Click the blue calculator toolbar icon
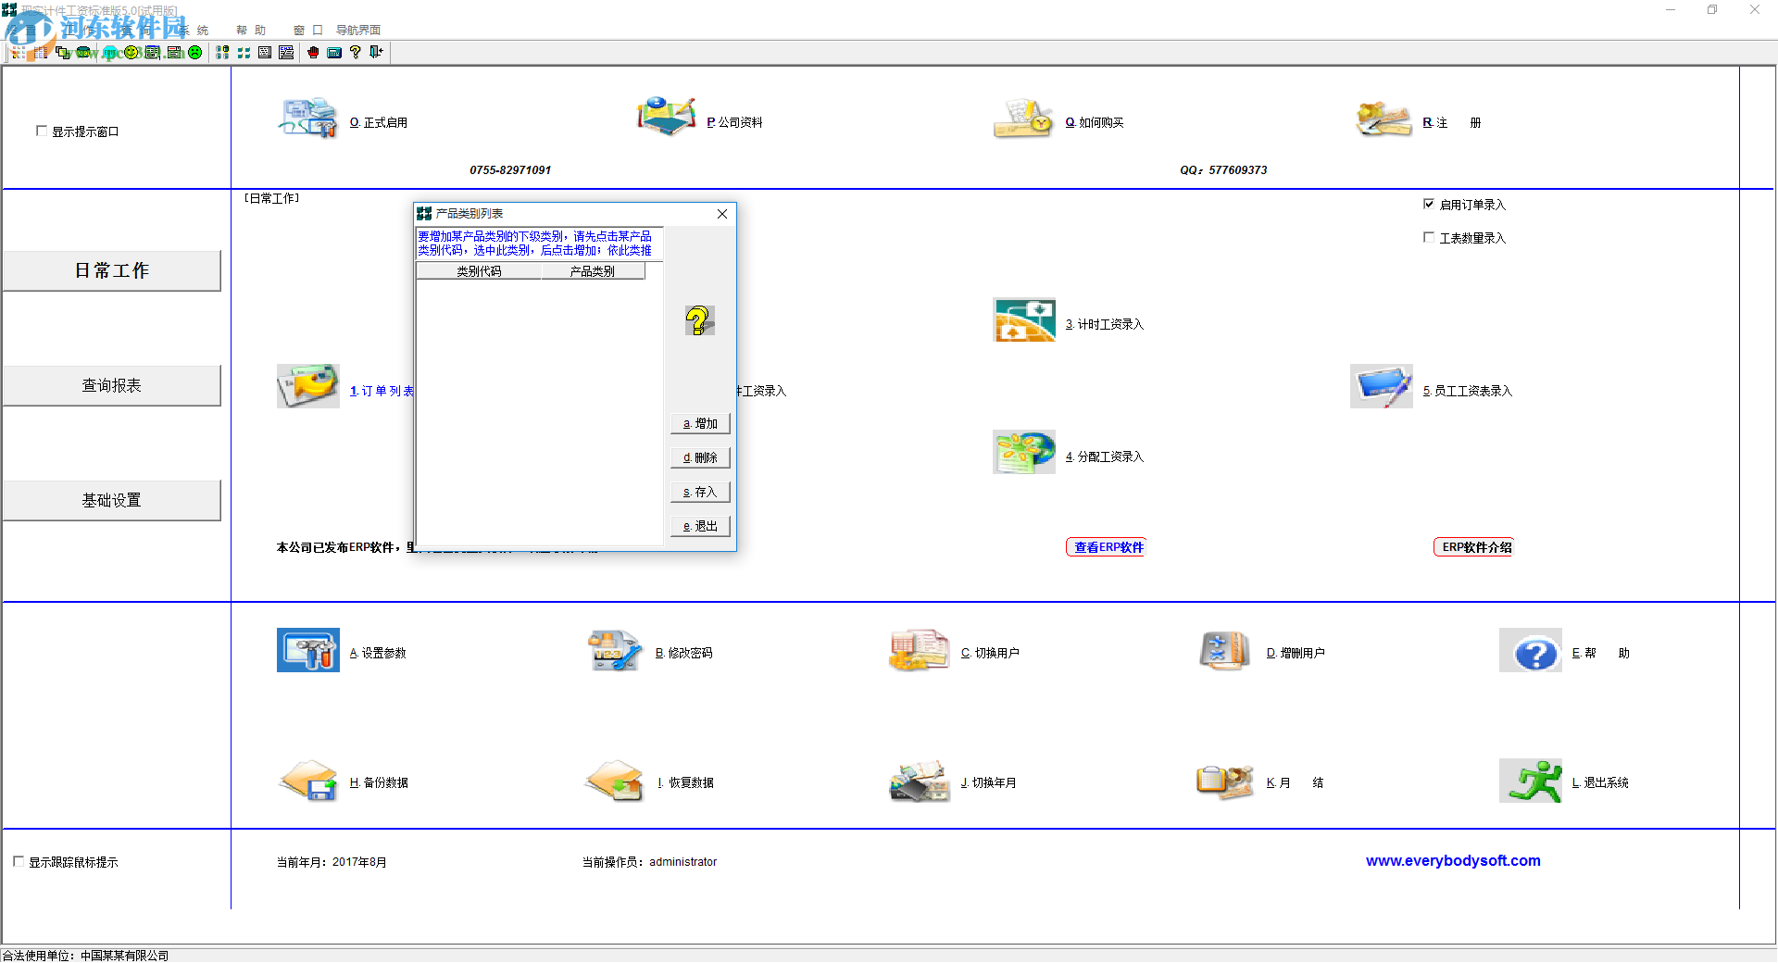The image size is (1778, 963). pos(334,53)
